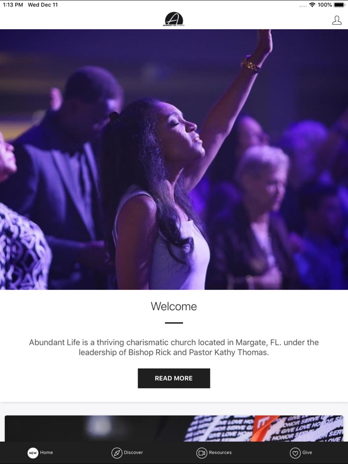Go to the Give tab label
This screenshot has height=464, width=348.
pyautogui.click(x=307, y=453)
